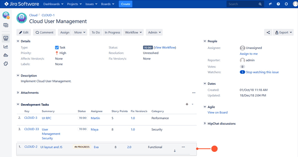Open the Boards menu

tap(107, 4)
